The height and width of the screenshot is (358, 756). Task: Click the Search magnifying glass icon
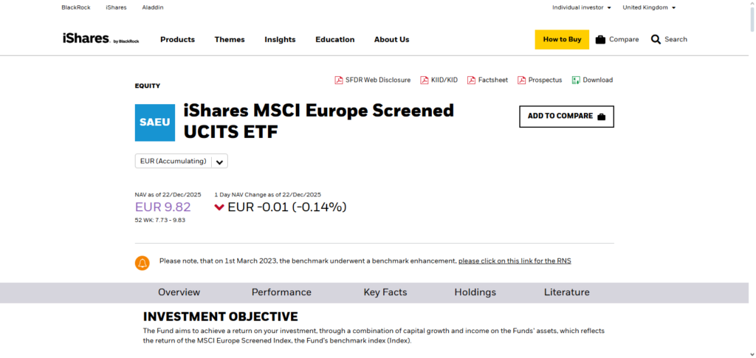[656, 40]
